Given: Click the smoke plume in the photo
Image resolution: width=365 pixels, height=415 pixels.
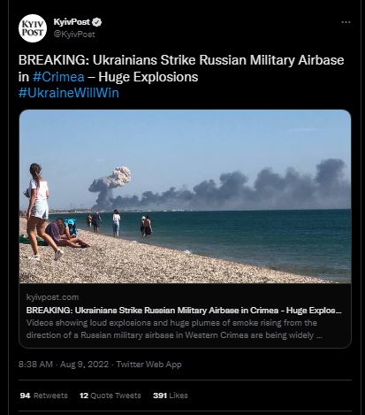Looking at the screenshot, I should [219, 188].
